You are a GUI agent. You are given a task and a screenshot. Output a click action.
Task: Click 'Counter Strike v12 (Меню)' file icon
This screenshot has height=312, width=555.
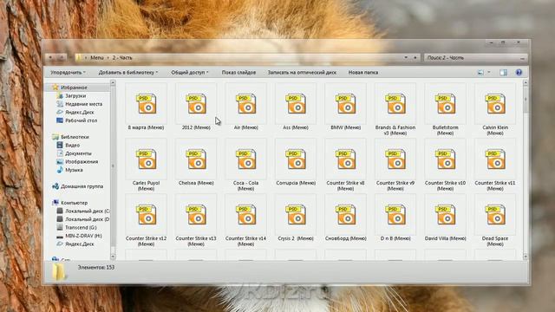point(147,214)
